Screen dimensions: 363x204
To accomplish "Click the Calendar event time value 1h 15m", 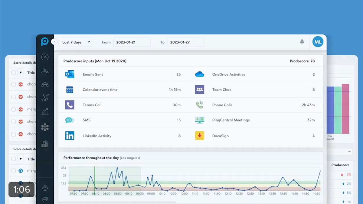I will tap(175, 90).
